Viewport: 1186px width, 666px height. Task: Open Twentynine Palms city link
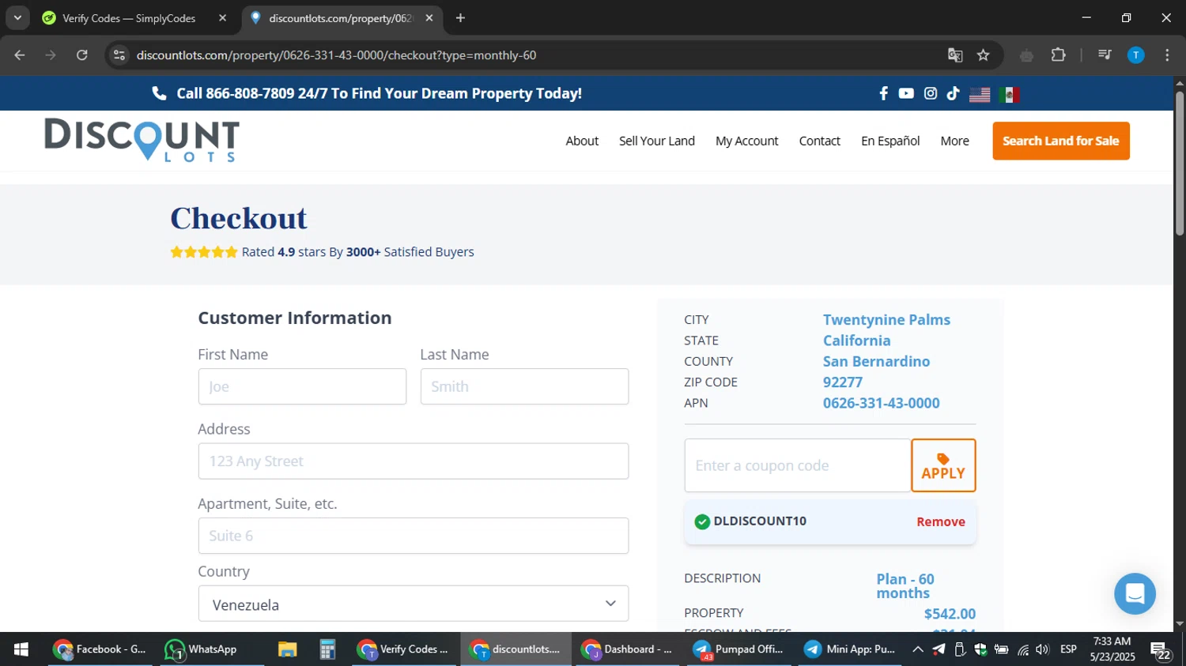(886, 320)
